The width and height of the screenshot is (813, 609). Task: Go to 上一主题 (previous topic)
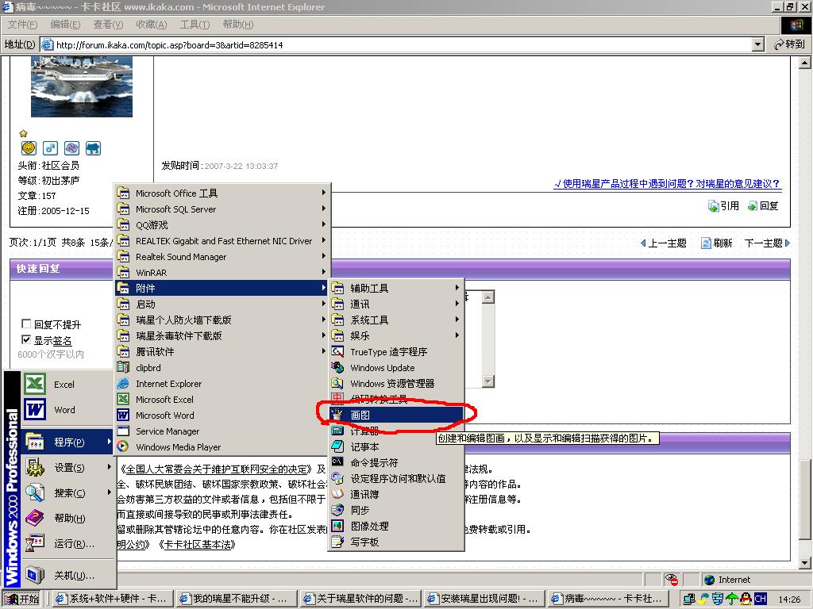pyautogui.click(x=663, y=243)
